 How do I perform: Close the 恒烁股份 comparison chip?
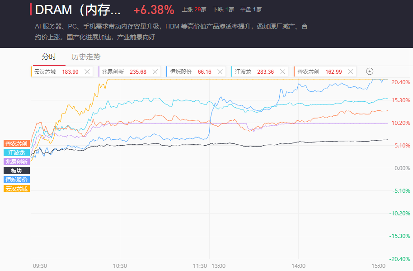(220, 71)
